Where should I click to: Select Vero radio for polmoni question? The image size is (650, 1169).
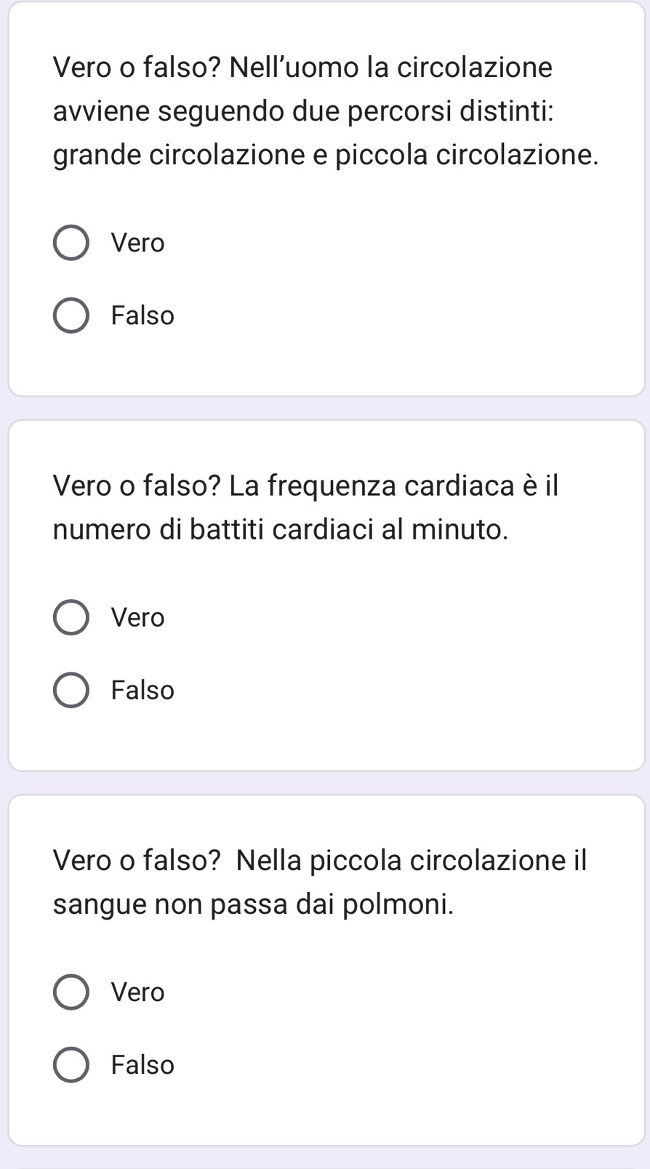71,992
